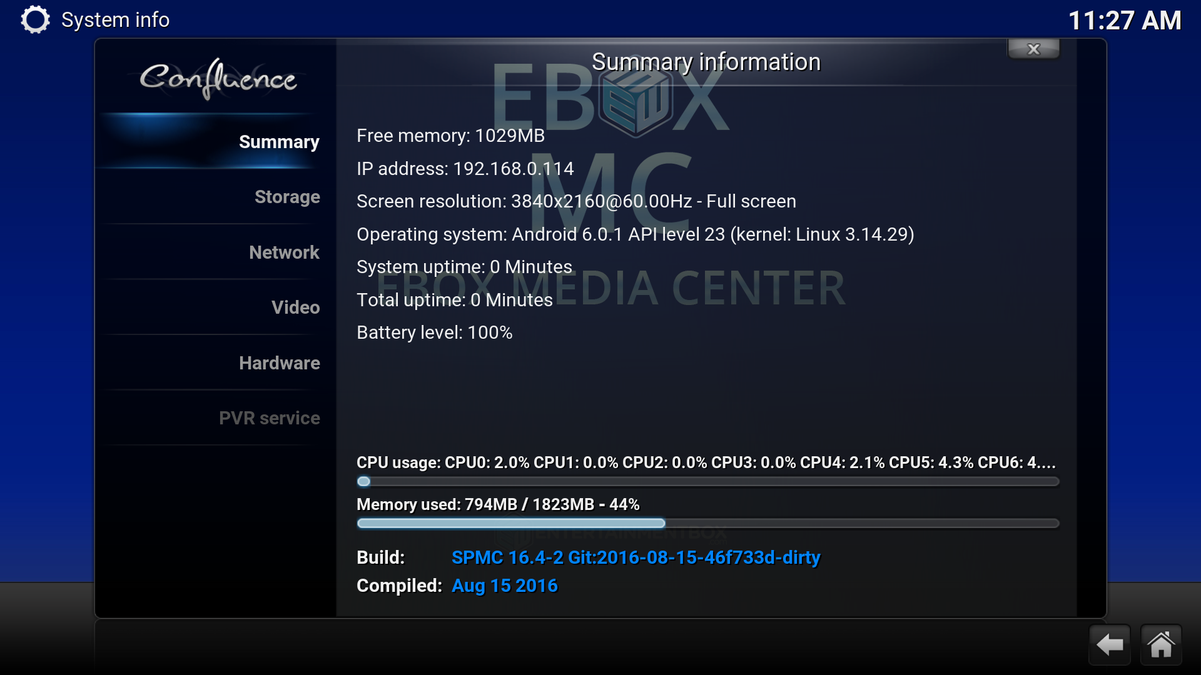Click the memory used progress bar

[707, 523]
